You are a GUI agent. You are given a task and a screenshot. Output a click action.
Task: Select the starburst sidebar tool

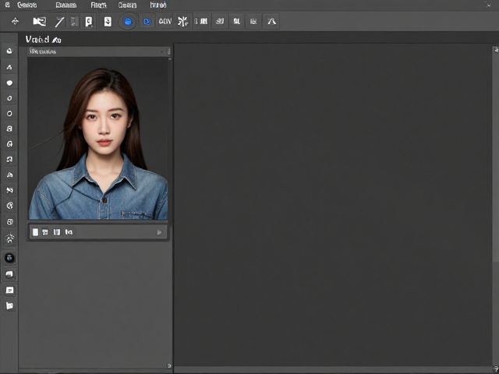pos(10,238)
